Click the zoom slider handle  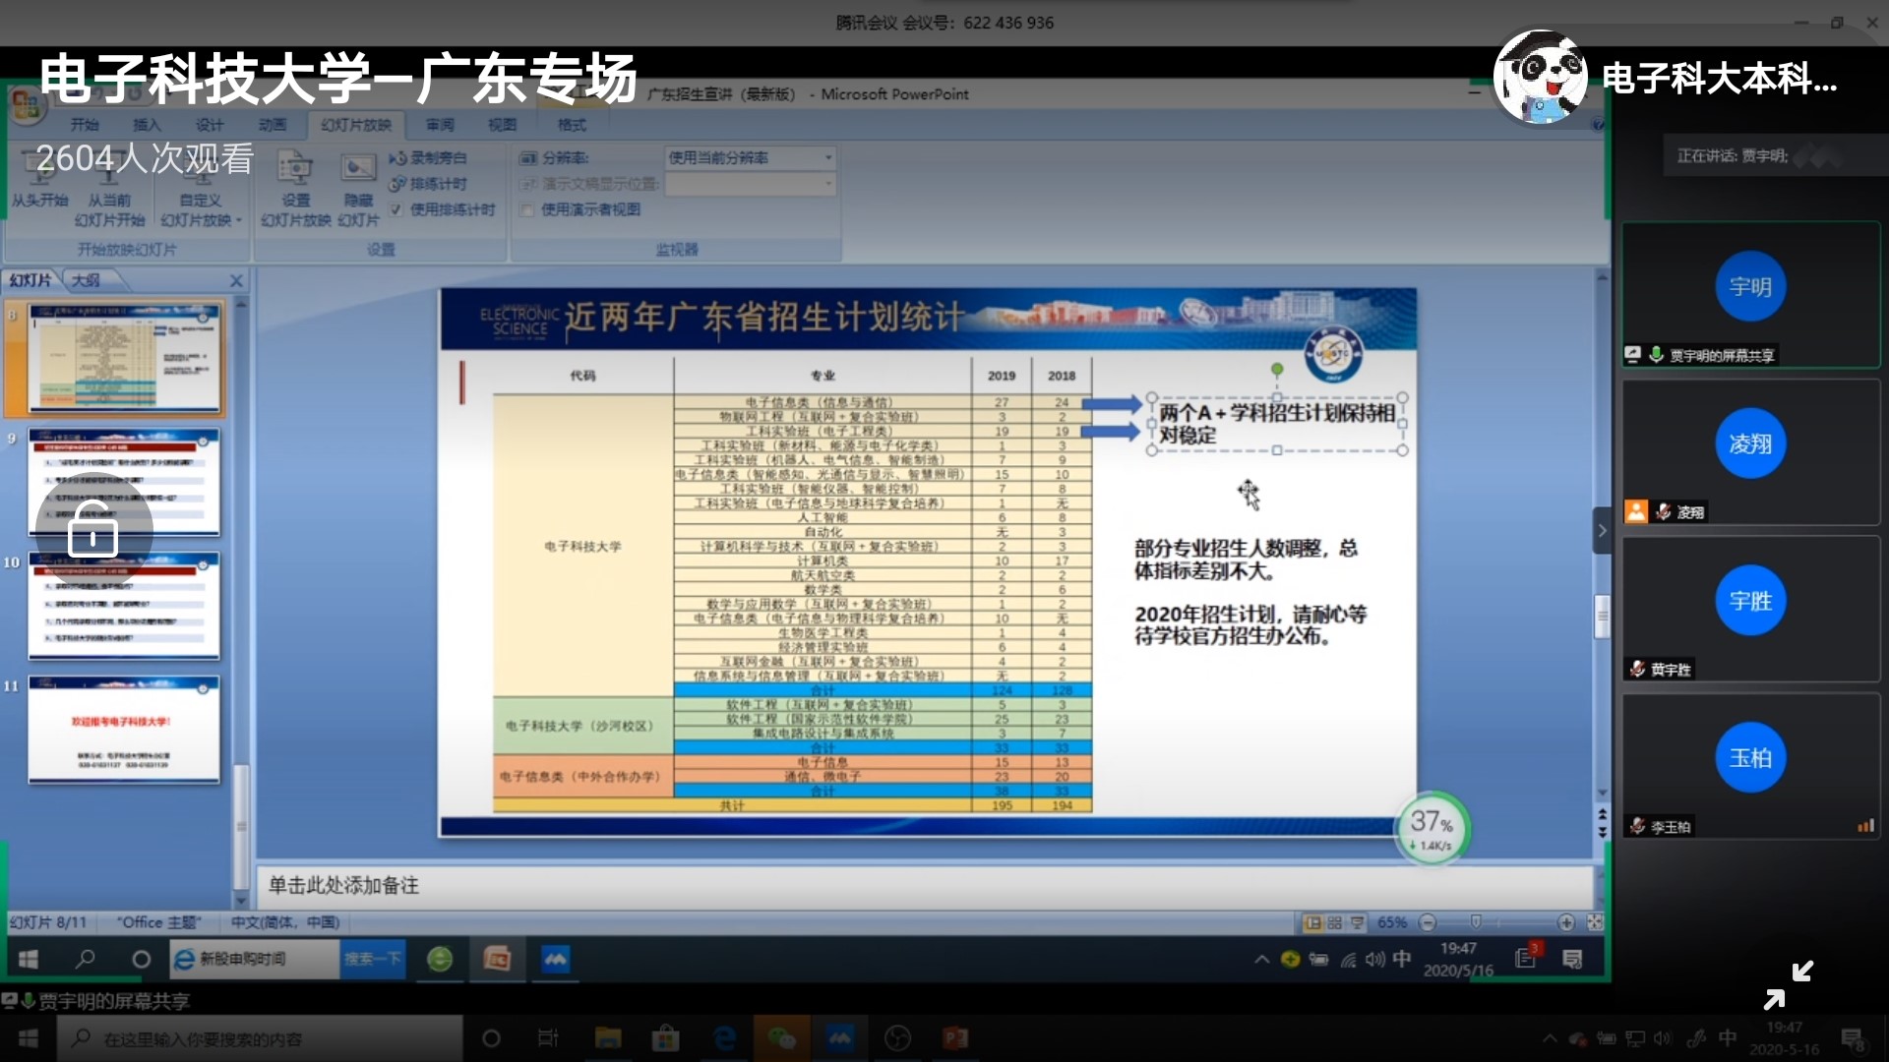tap(1476, 922)
